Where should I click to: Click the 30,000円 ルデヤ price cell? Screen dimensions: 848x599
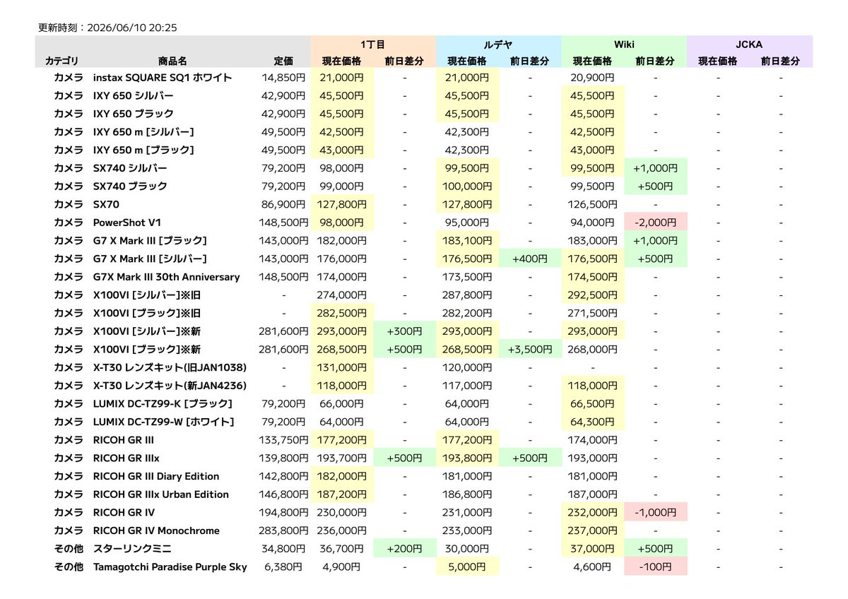(x=467, y=548)
